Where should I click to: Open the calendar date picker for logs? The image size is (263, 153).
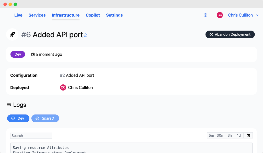tap(248, 135)
